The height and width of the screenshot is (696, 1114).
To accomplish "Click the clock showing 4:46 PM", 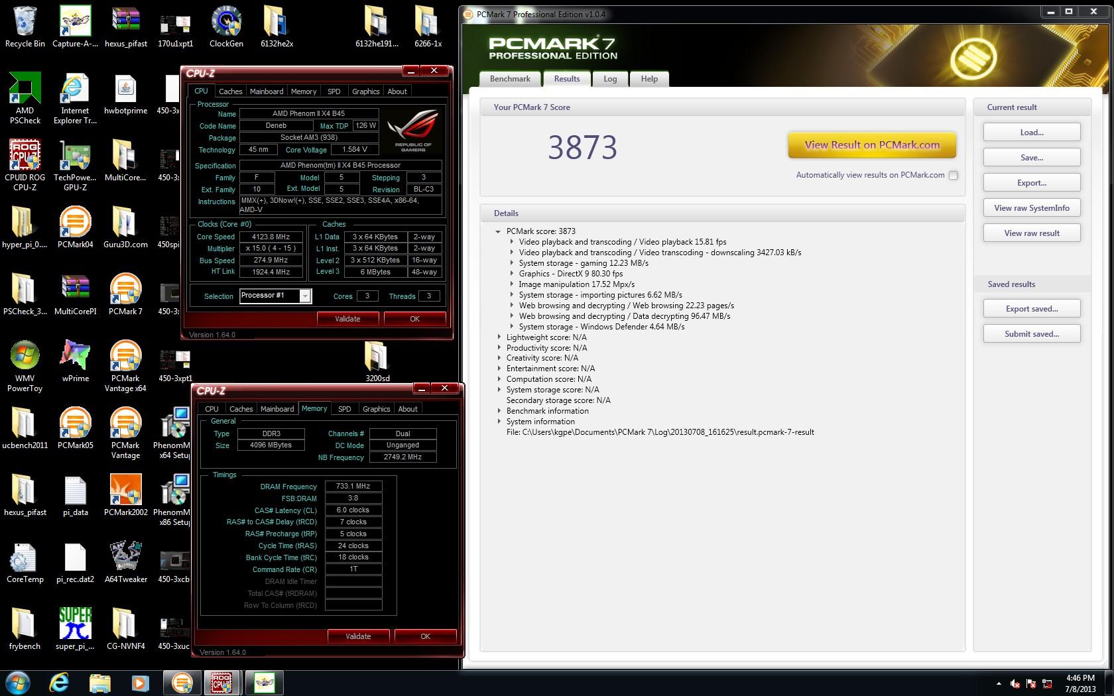I will tap(1080, 683).
